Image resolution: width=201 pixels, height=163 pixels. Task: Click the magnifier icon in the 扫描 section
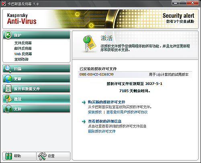pyautogui.click(x=8, y=69)
